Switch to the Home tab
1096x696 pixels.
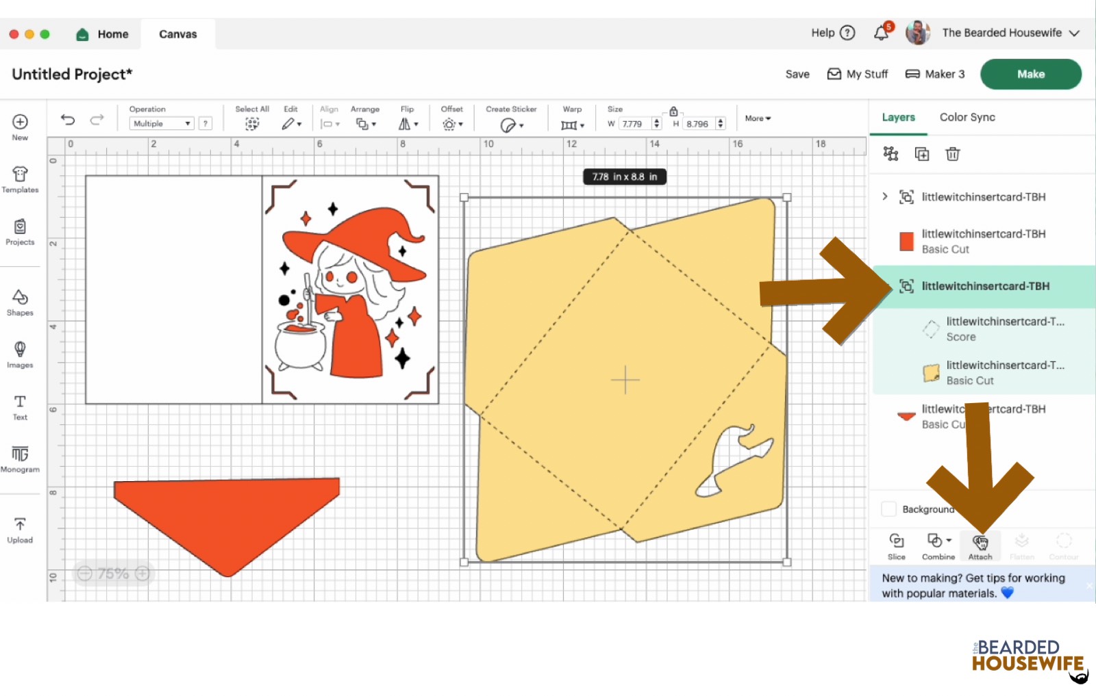tap(102, 34)
